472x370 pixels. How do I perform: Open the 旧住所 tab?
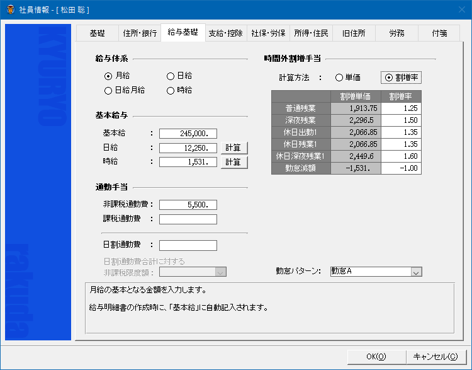pos(354,33)
